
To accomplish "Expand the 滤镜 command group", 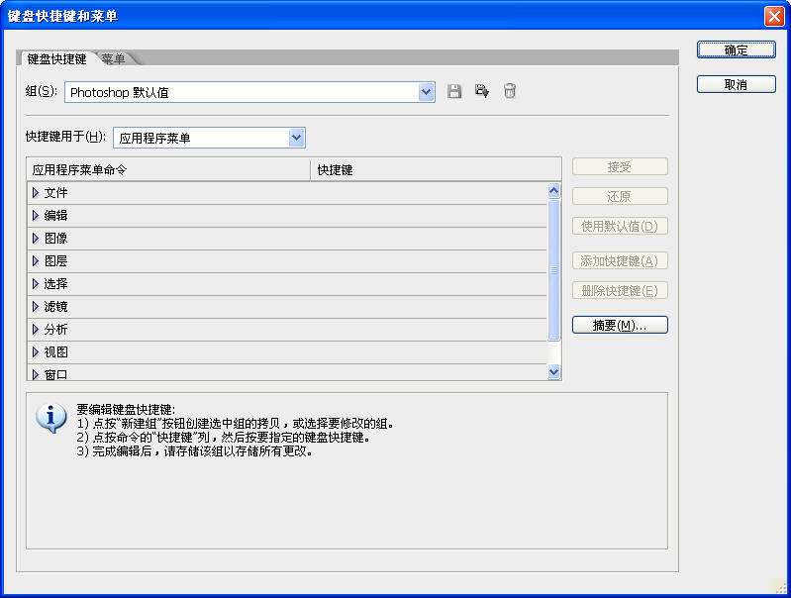I will pos(36,307).
